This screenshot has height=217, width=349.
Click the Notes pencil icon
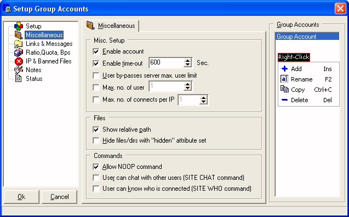coord(19,70)
